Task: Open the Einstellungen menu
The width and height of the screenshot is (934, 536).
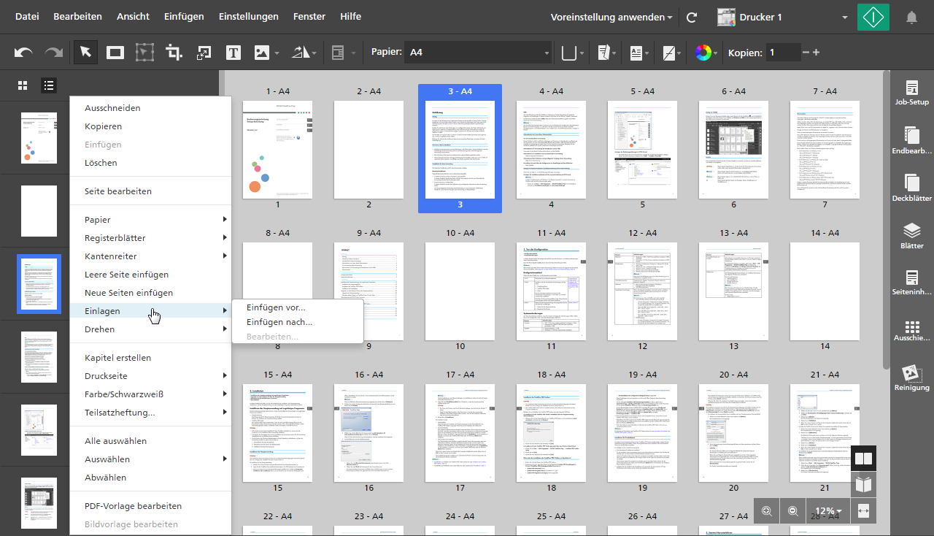Action: [249, 16]
